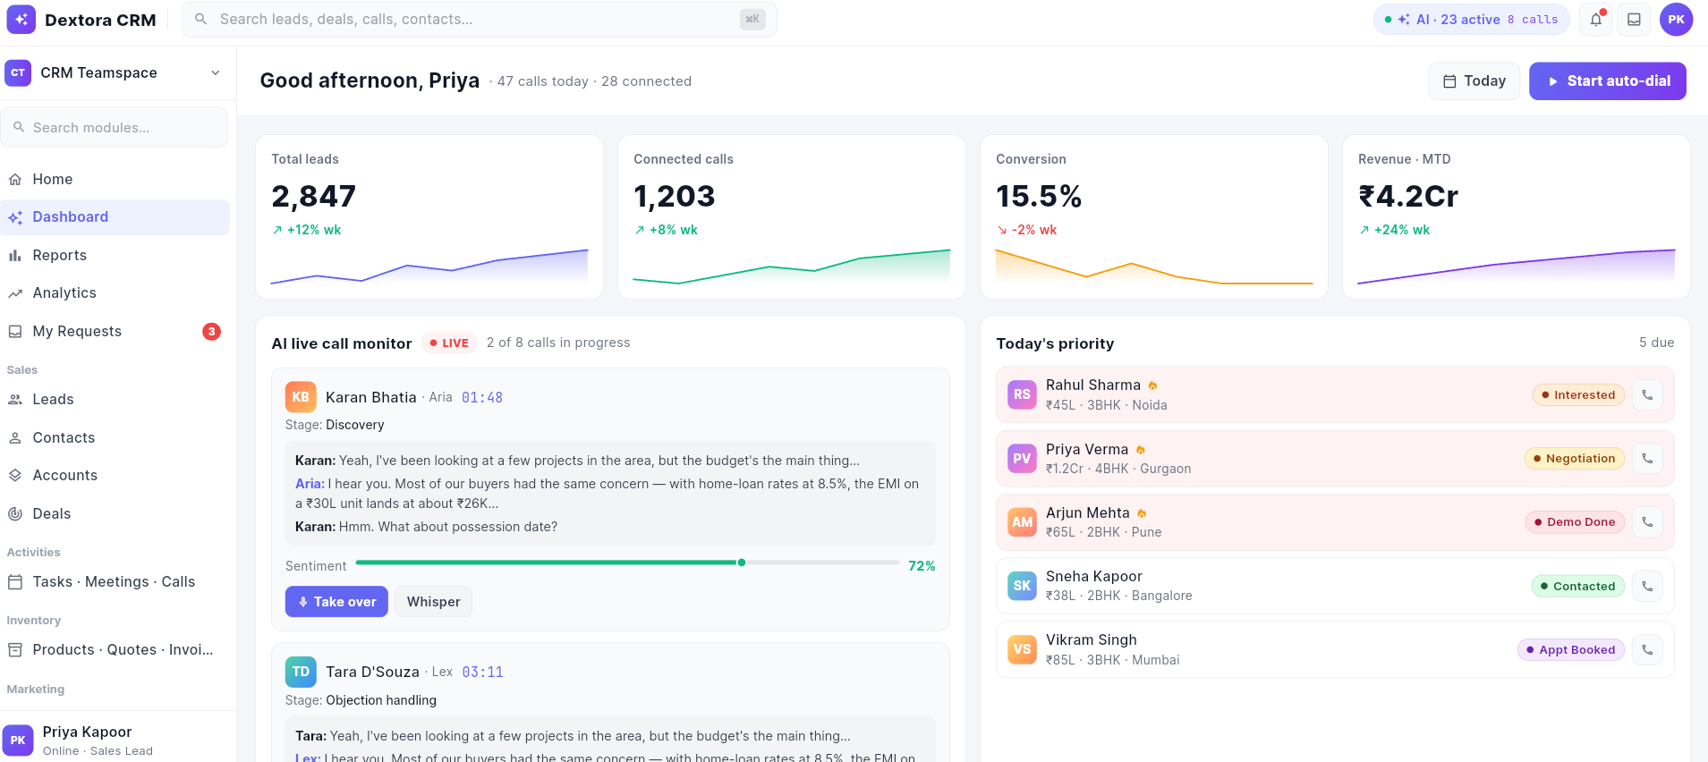
Task: Start auto-dial
Action: (1607, 80)
